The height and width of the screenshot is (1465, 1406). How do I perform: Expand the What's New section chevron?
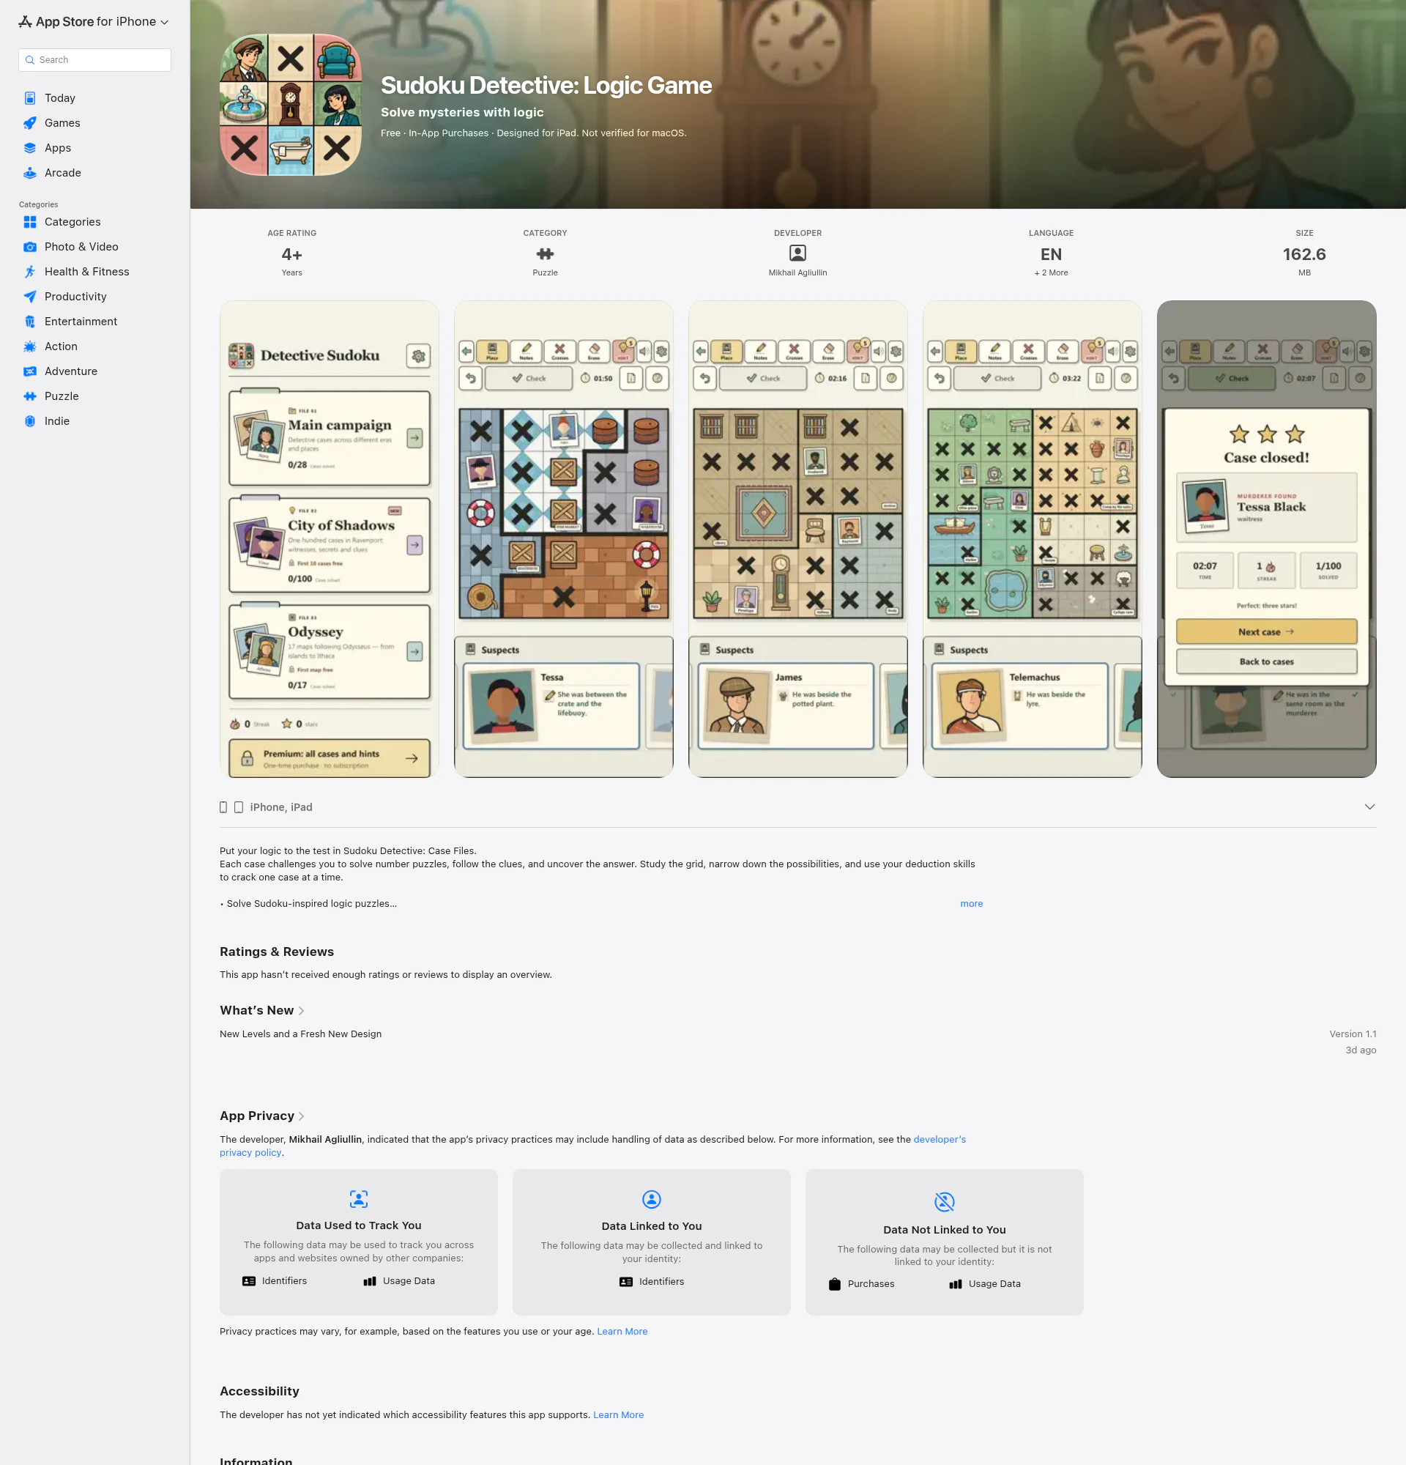[x=301, y=1011]
